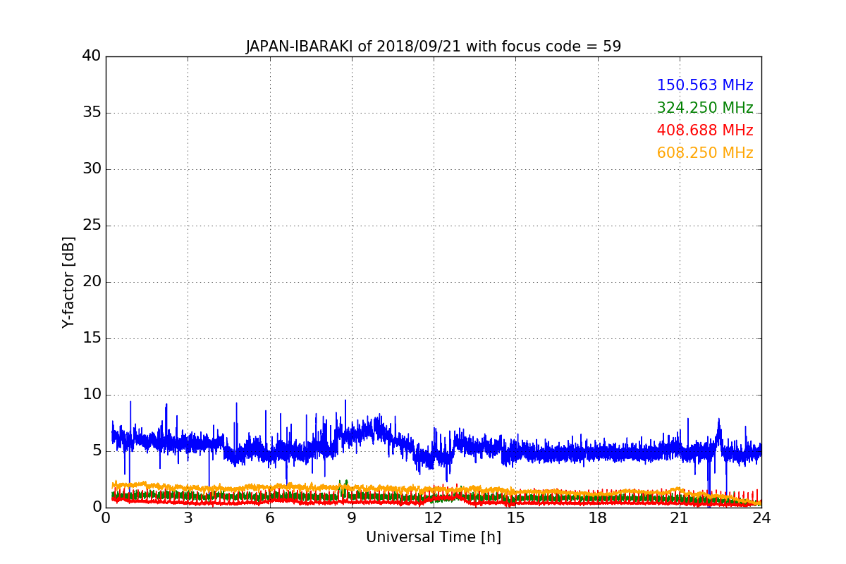Select the 608.250 MHz legend label

[x=705, y=153]
